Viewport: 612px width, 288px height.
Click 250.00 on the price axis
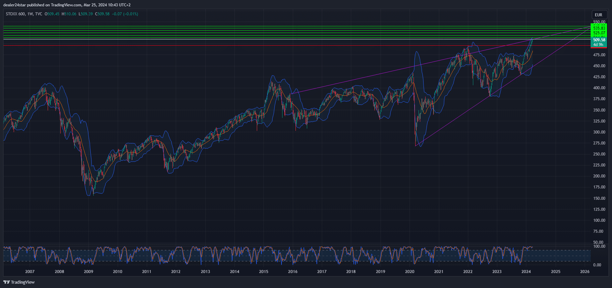pyautogui.click(x=599, y=154)
